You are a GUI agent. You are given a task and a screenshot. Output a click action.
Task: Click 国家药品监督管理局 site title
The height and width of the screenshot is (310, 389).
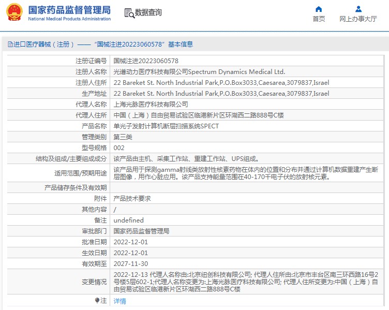[x=69, y=10]
